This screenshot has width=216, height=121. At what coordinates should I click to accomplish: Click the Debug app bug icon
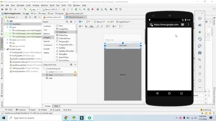tap(76, 9)
